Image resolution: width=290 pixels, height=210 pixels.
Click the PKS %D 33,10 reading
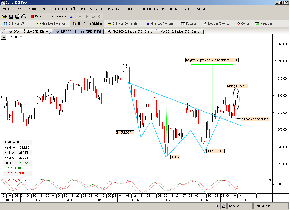click(x=15, y=173)
